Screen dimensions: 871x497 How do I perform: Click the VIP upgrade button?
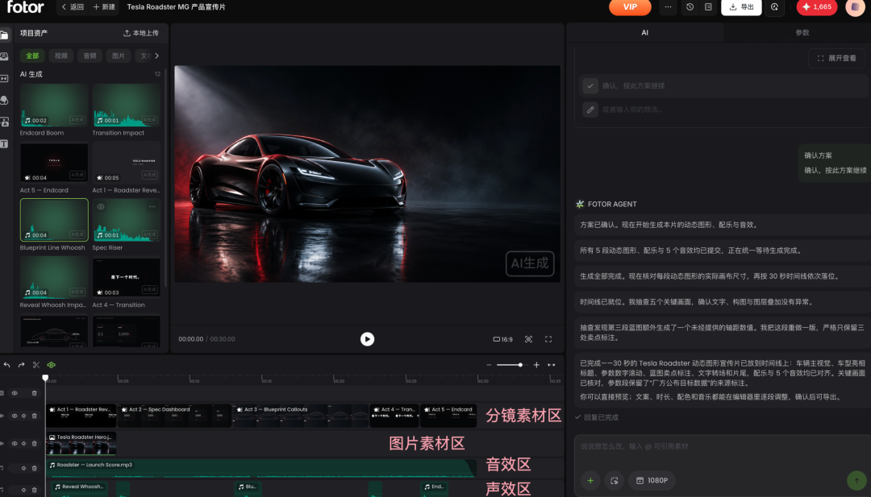click(x=630, y=6)
